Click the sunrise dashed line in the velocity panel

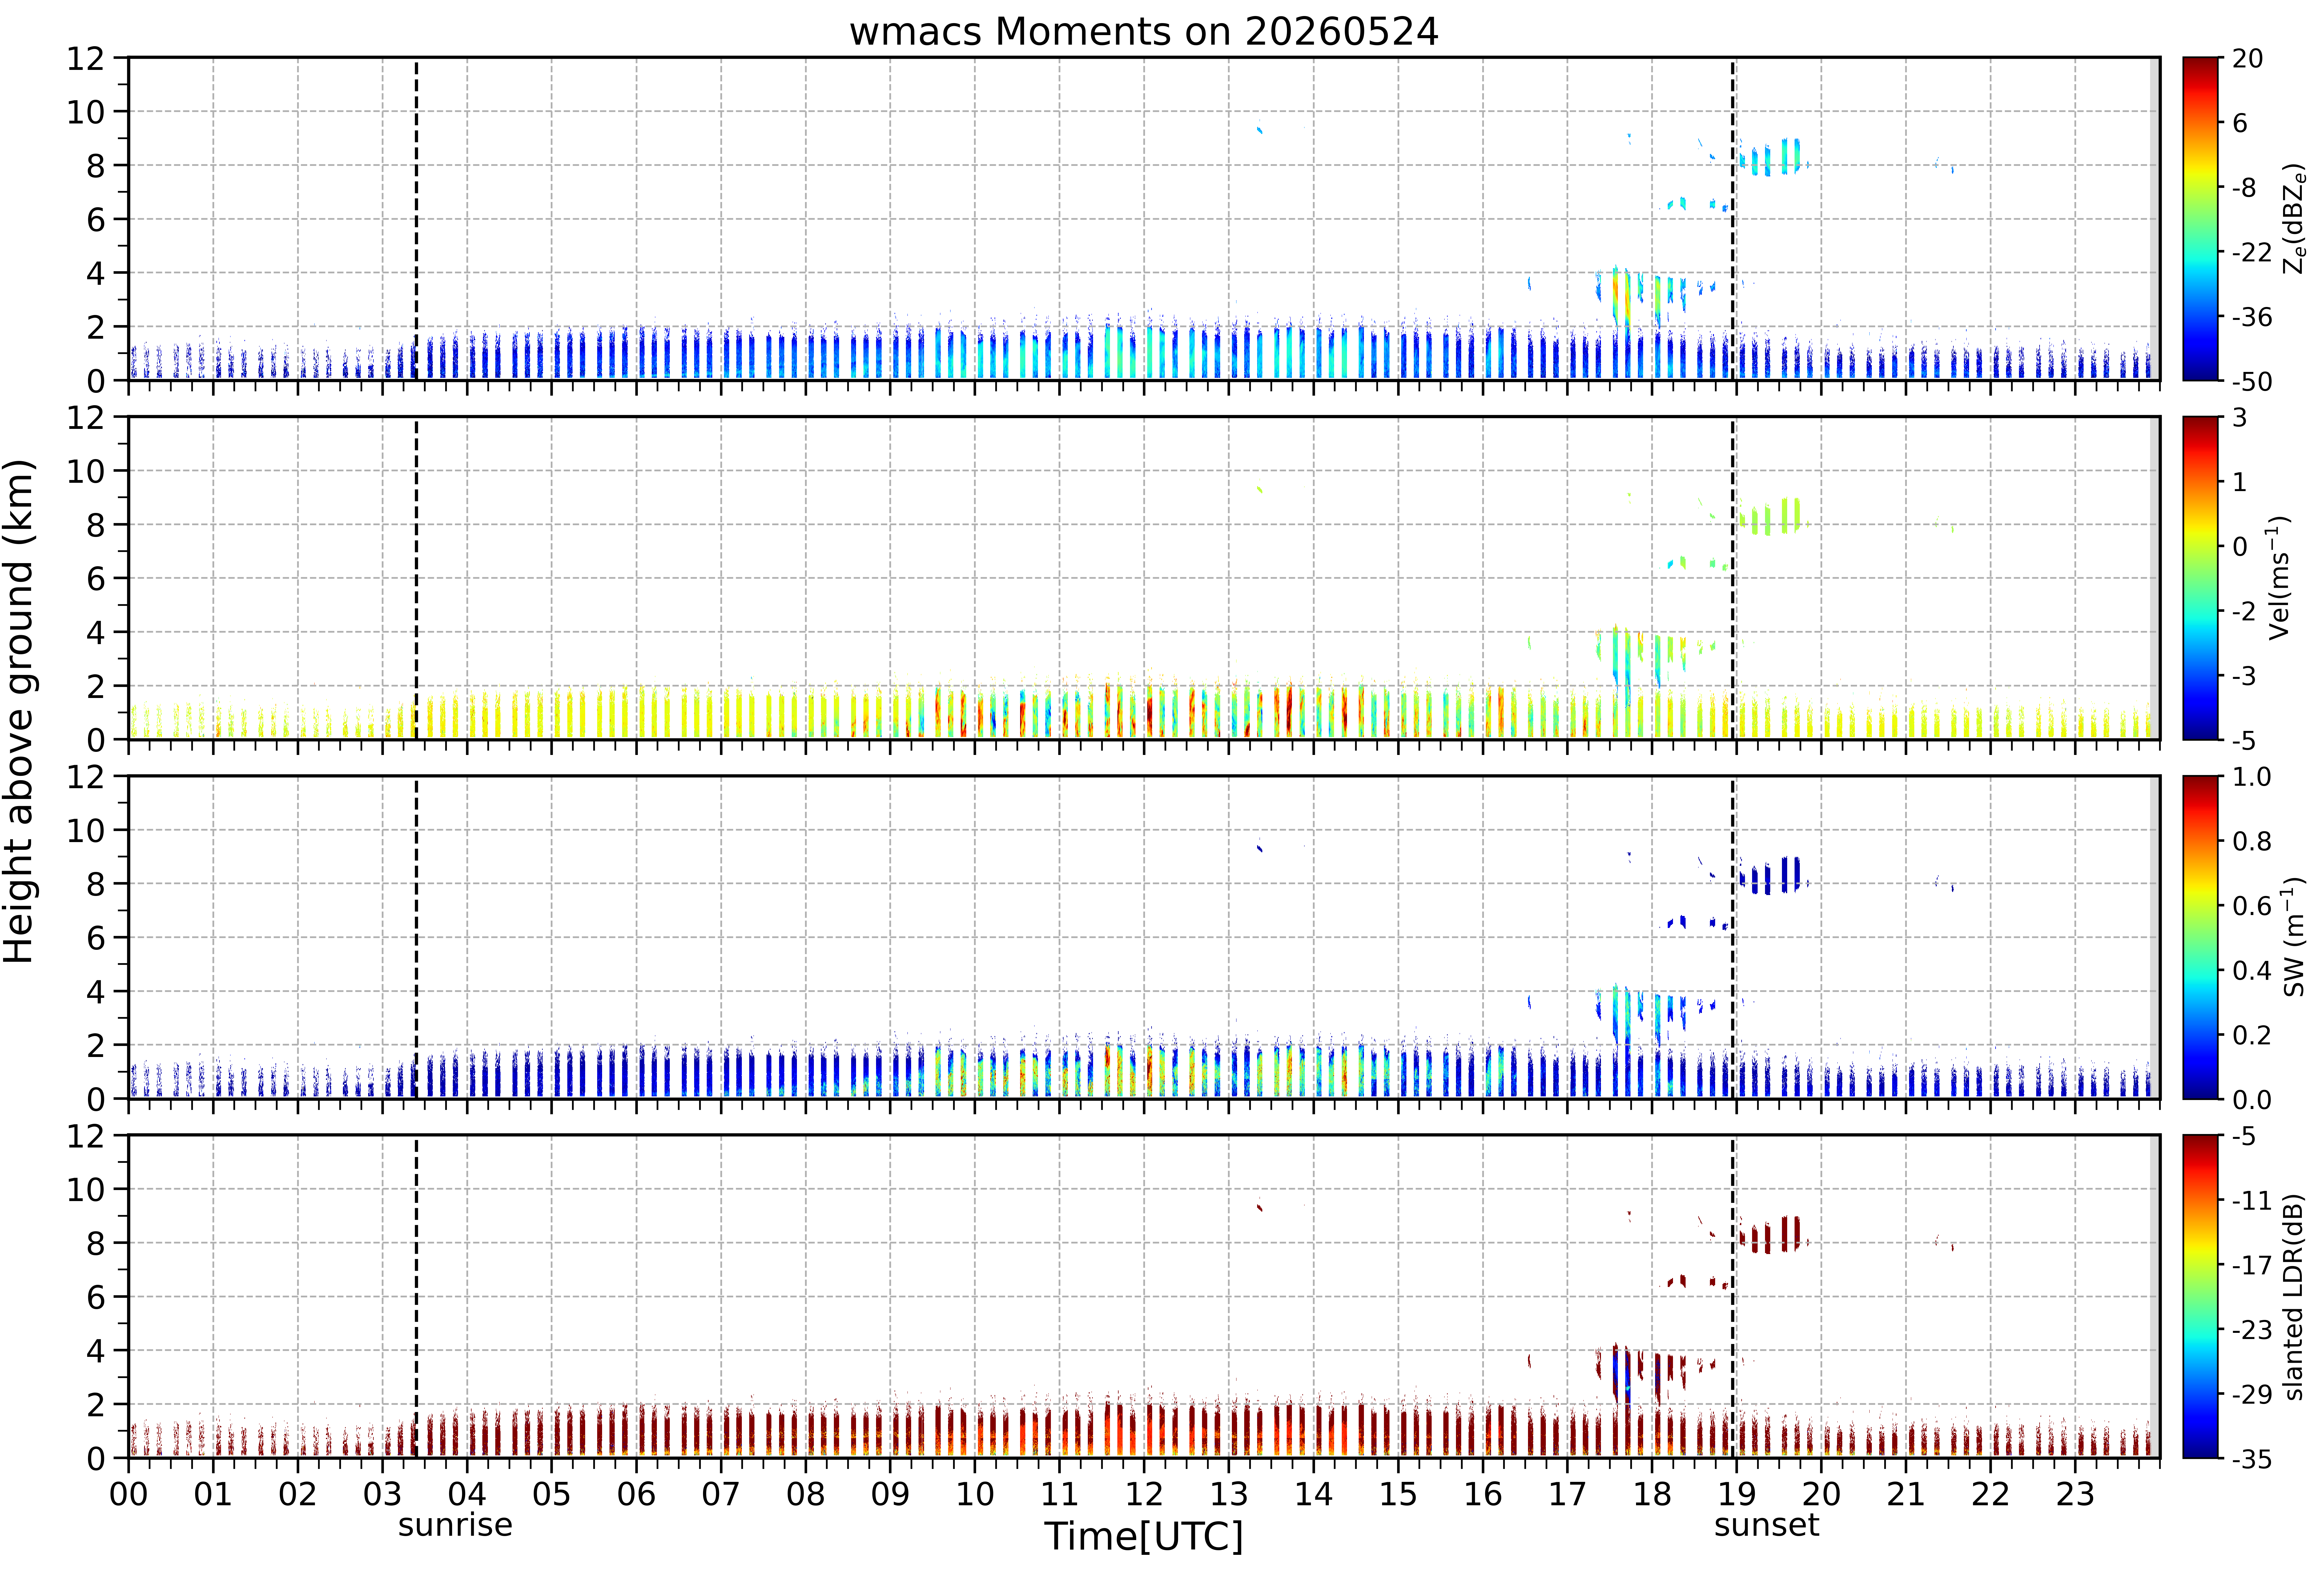tap(416, 578)
